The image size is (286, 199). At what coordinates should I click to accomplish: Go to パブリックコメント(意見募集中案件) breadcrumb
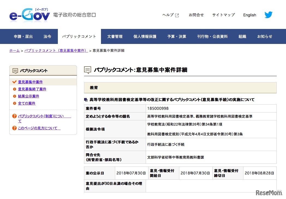56,51
